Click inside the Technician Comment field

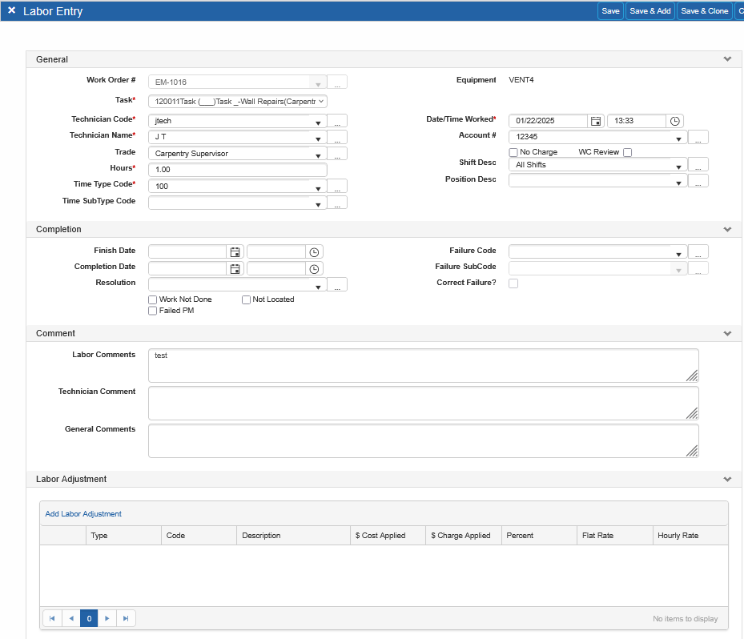click(423, 403)
